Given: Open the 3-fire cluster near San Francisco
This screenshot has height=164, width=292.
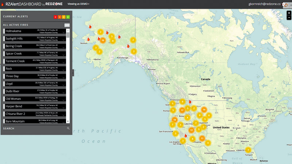Looking at the screenshot, I should pyautogui.click(x=176, y=133).
